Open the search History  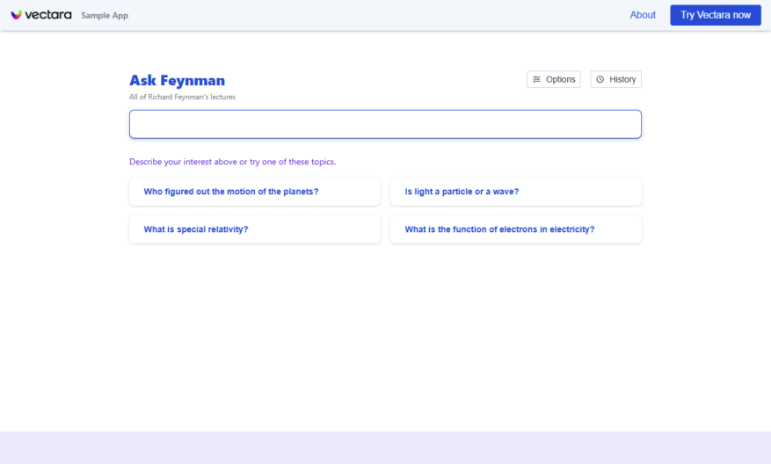pyautogui.click(x=615, y=79)
